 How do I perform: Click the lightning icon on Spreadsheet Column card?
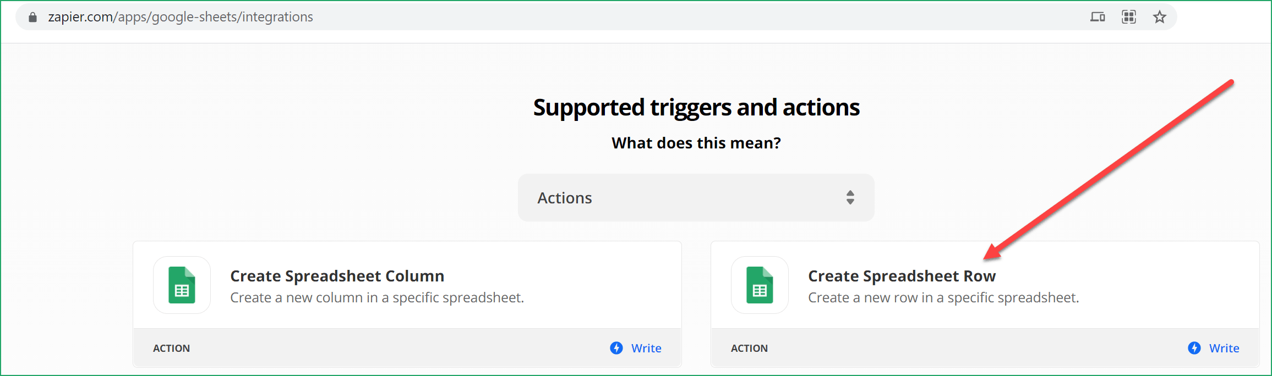[616, 348]
